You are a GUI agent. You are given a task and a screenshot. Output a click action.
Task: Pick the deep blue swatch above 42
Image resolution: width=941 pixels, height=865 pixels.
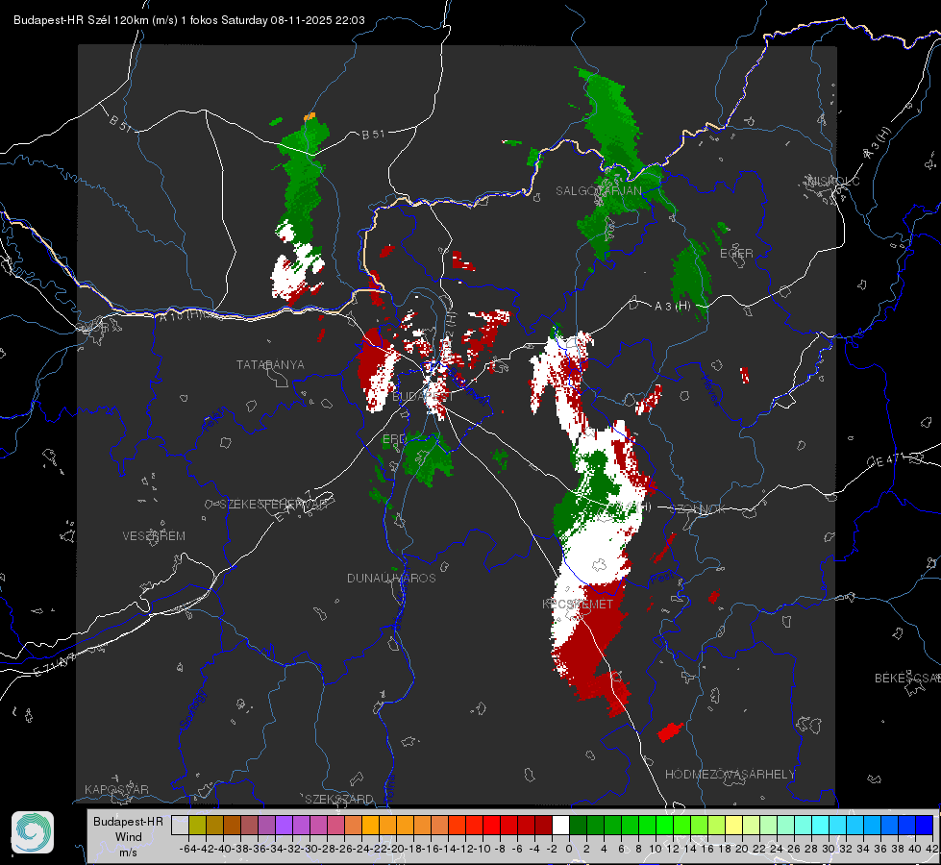pyautogui.click(x=925, y=825)
